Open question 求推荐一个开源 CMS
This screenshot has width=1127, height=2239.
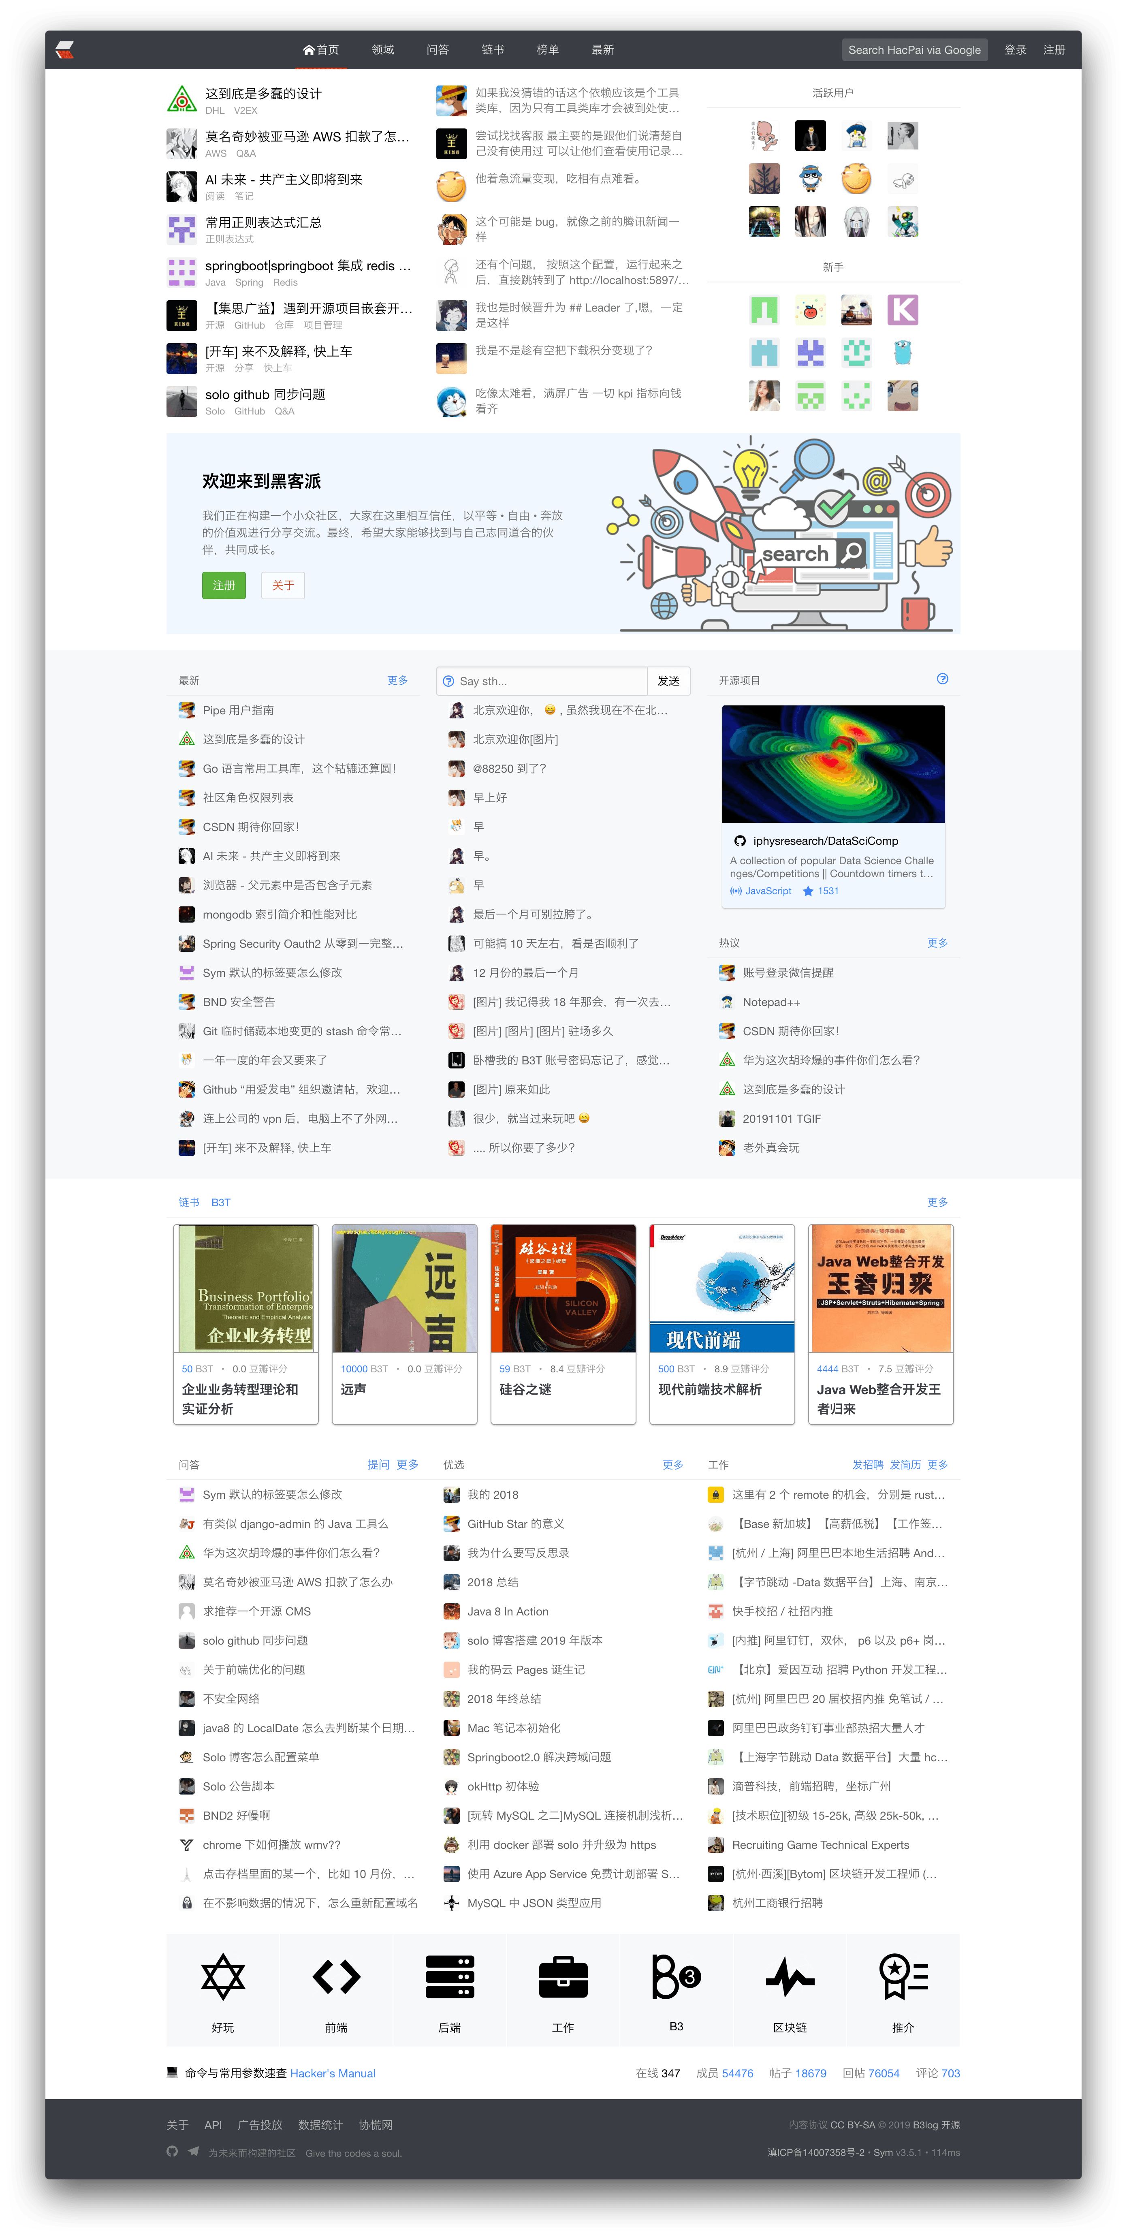point(256,1611)
